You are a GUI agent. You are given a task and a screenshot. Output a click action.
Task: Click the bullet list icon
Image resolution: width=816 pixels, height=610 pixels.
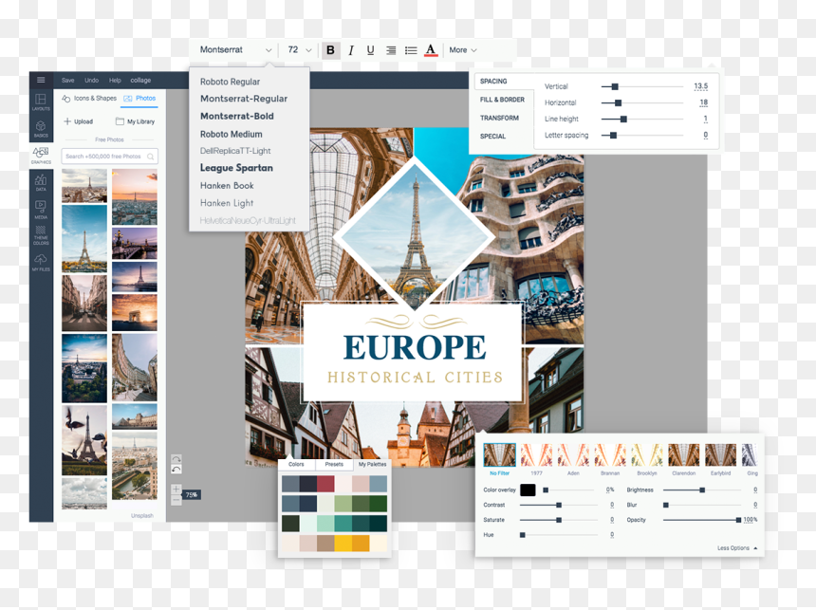(x=411, y=50)
